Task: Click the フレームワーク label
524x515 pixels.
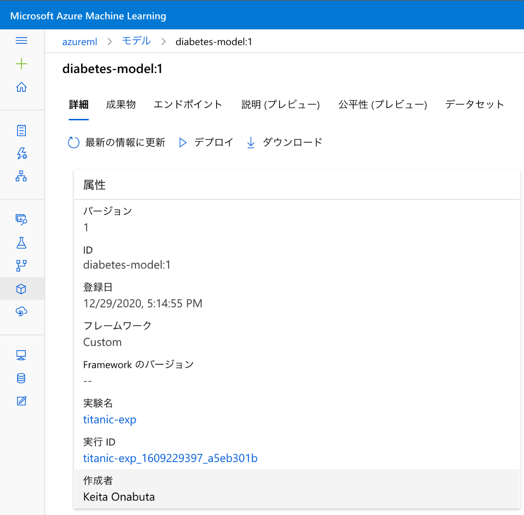Action: [117, 326]
